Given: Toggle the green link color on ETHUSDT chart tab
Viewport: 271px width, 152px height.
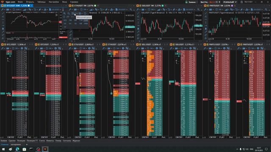Looking at the screenshot, I should (x=95, y=5).
